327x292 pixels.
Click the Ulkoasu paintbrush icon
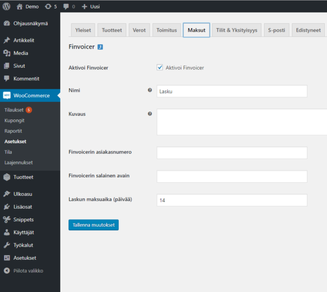pyautogui.click(x=7, y=194)
